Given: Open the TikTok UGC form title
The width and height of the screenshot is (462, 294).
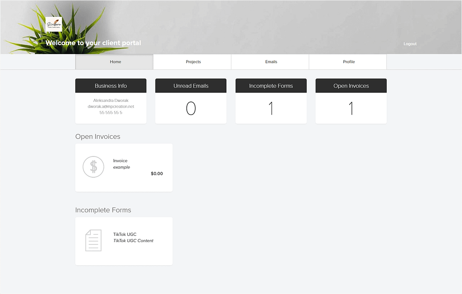Looking at the screenshot, I should click(125, 234).
